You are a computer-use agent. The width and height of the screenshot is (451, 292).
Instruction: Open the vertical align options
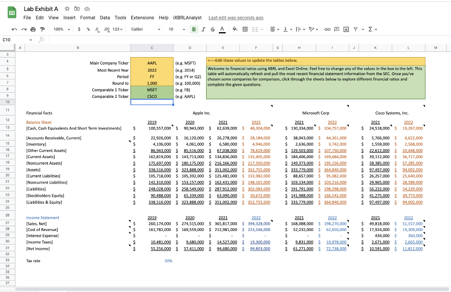288,29
